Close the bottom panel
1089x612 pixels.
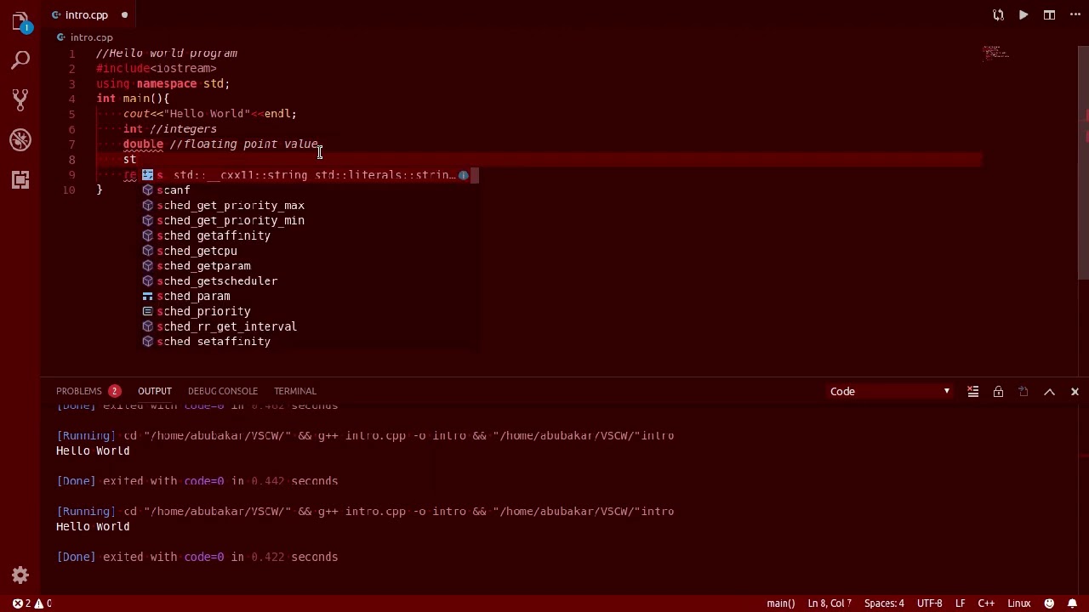[x=1075, y=391]
